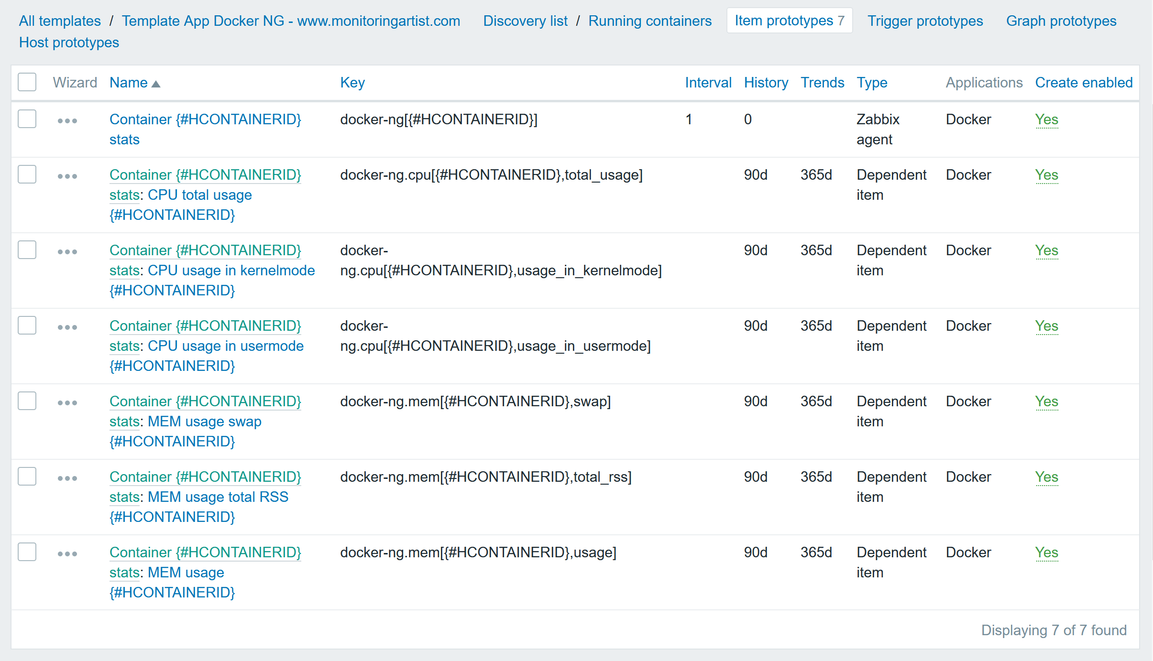Click wizard dots for docker-ng.mem usage row
Viewport: 1153px width, 661px height.
(67, 553)
